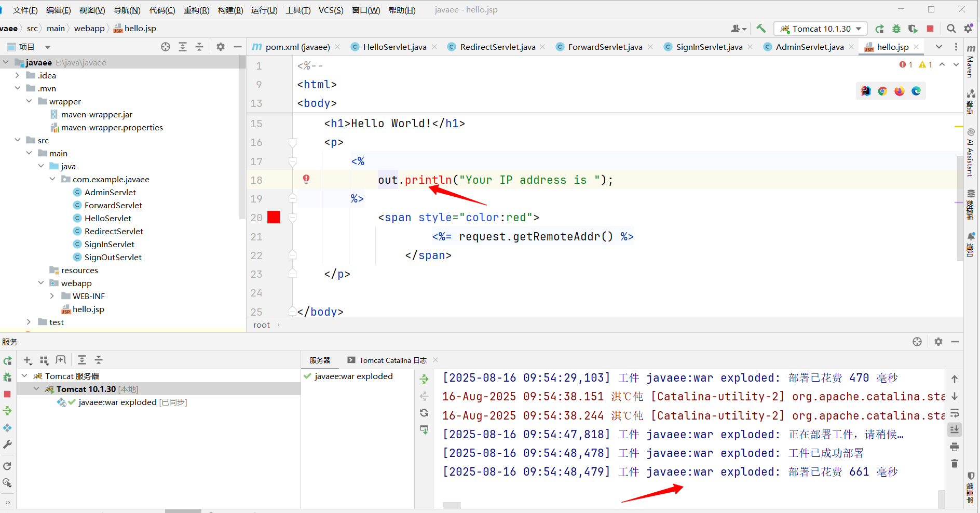Open IDE settings gear in the top right
Viewport: 980px width, 513px height.
click(x=969, y=29)
